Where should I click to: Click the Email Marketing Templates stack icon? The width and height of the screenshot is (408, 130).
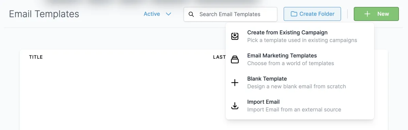(235, 59)
